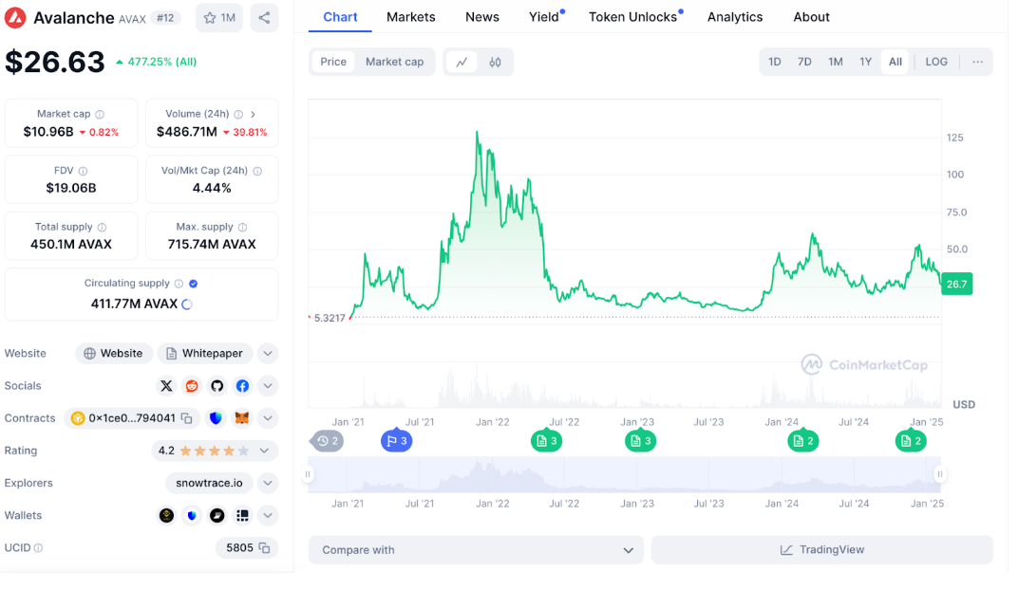Visit the Avalanche Website link
This screenshot has height=590, width=1018.
pos(114,354)
